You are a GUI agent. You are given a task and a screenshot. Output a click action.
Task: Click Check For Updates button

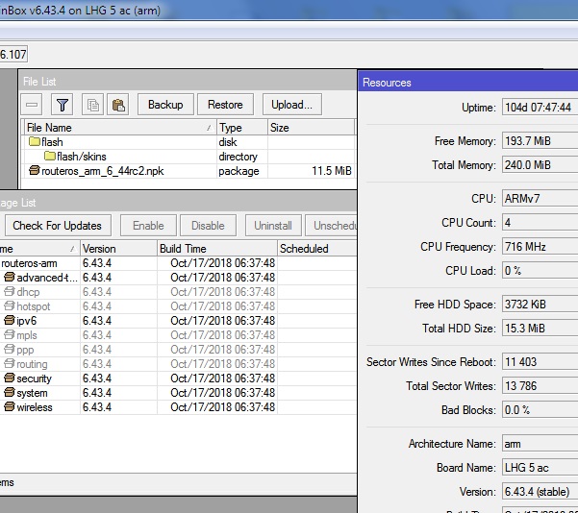pyautogui.click(x=57, y=226)
